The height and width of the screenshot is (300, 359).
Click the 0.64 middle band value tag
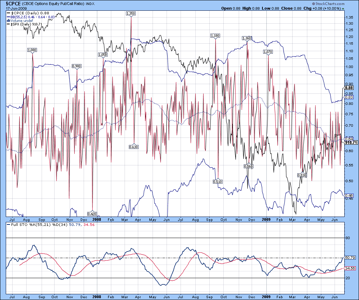coord(349,139)
